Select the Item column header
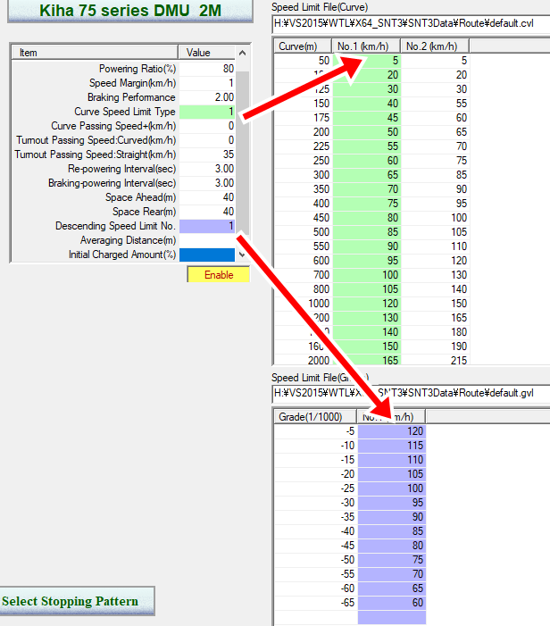Viewport: 550px width, 626px height. (x=95, y=53)
